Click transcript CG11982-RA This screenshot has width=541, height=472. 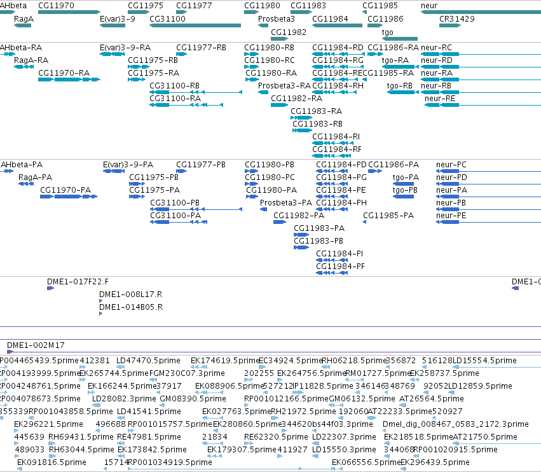point(279,105)
